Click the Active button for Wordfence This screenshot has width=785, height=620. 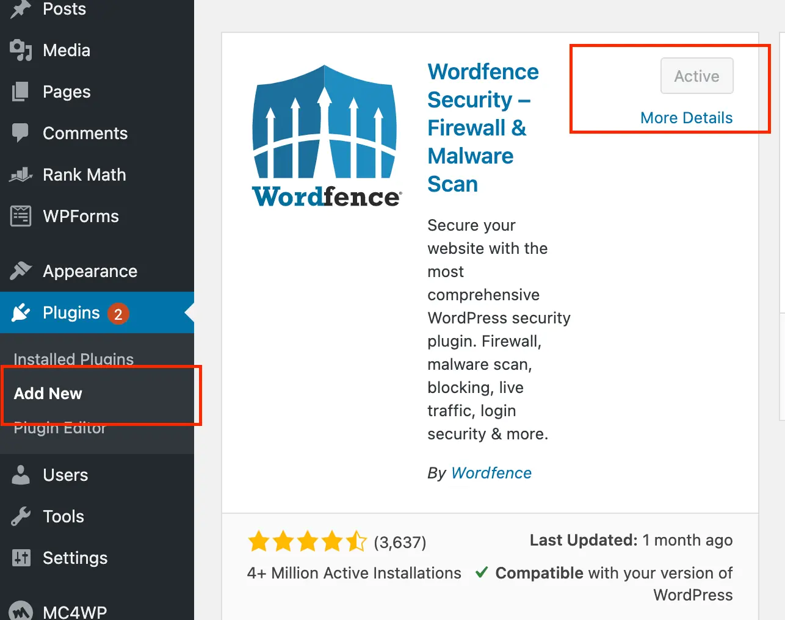pos(697,76)
